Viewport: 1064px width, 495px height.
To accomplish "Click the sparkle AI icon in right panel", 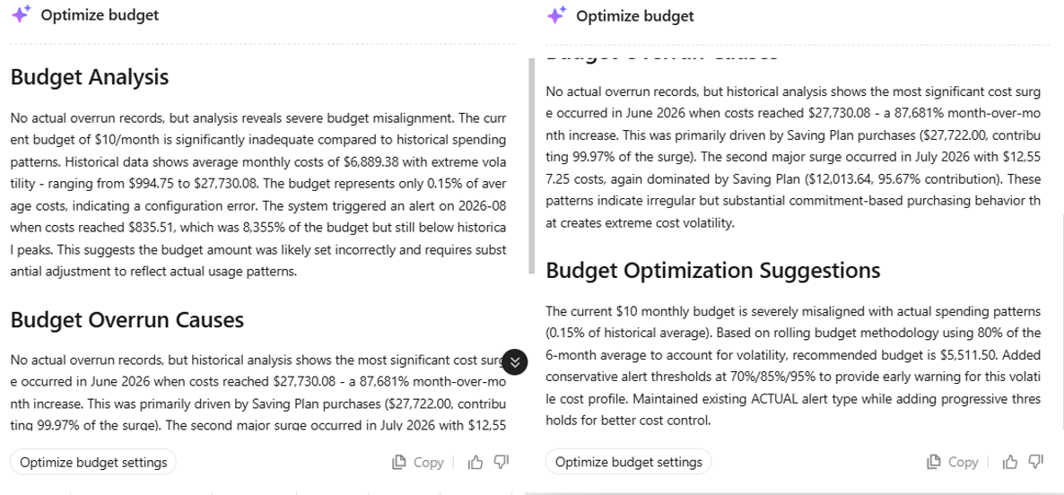I will point(556,14).
